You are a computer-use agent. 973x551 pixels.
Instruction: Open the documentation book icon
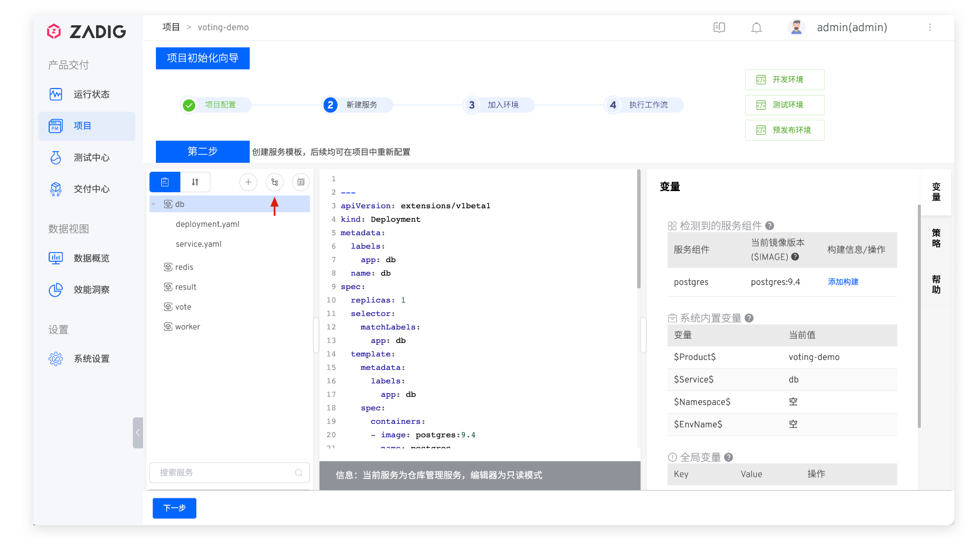(x=719, y=28)
